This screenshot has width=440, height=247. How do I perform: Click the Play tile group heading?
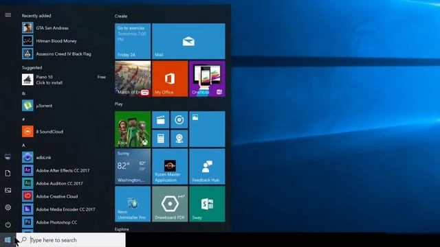point(119,104)
